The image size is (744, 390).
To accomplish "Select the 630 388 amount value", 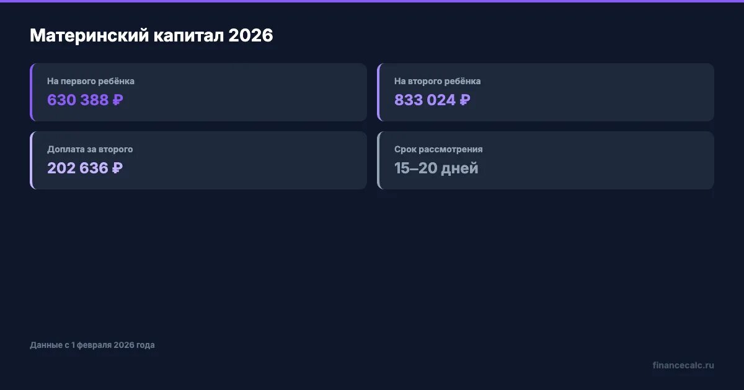I will pyautogui.click(x=78, y=100).
